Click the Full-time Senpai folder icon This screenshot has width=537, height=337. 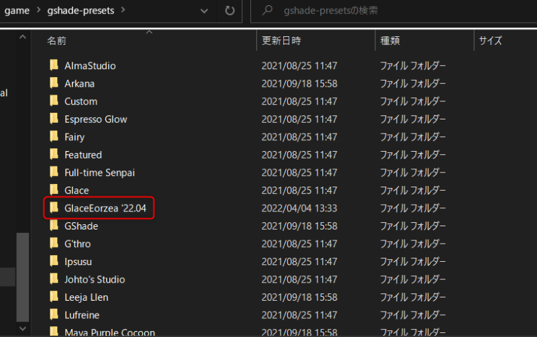point(54,172)
